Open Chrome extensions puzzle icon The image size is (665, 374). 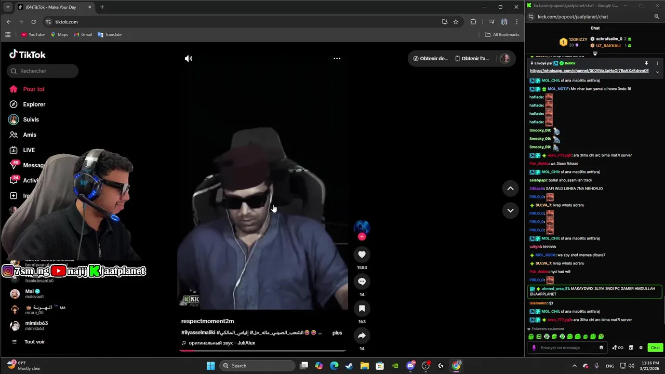pyautogui.click(x=473, y=22)
